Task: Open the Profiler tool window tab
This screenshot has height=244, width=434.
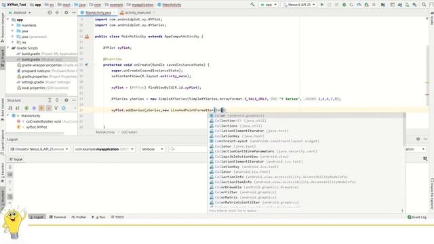Action: coord(79,217)
